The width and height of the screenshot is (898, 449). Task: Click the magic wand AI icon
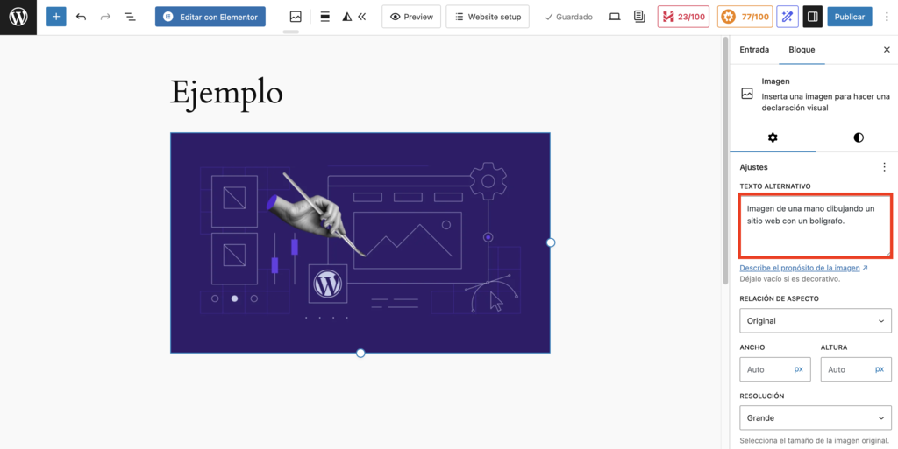pos(788,17)
